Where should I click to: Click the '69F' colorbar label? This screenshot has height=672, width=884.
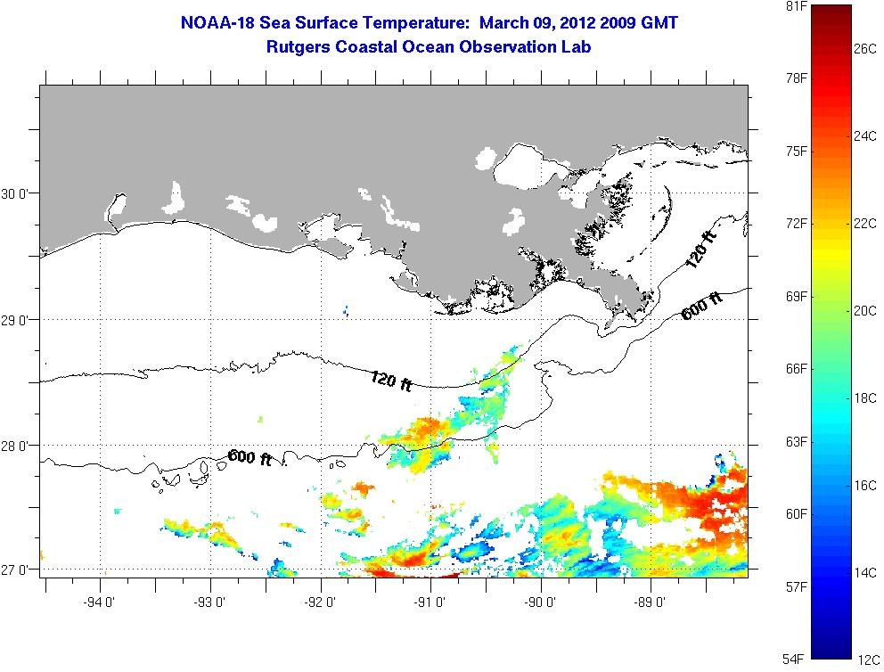(x=797, y=297)
